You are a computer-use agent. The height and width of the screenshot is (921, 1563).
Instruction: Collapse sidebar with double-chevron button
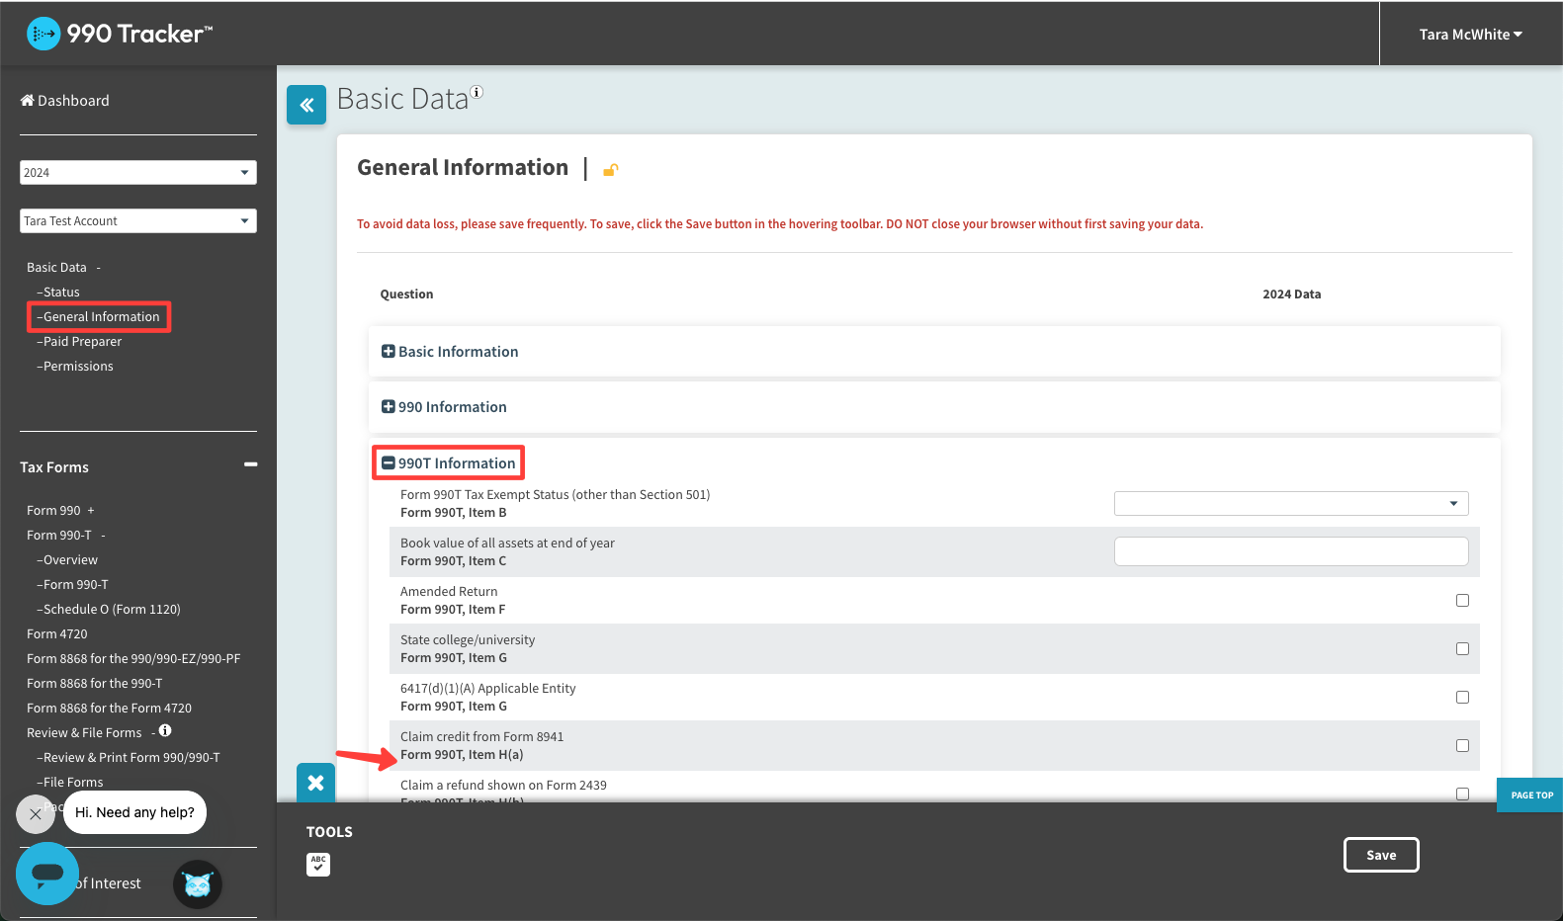coord(306,105)
